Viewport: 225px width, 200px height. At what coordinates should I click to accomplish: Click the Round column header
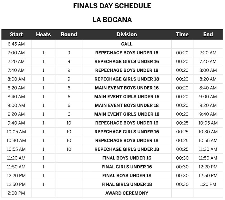(69, 35)
